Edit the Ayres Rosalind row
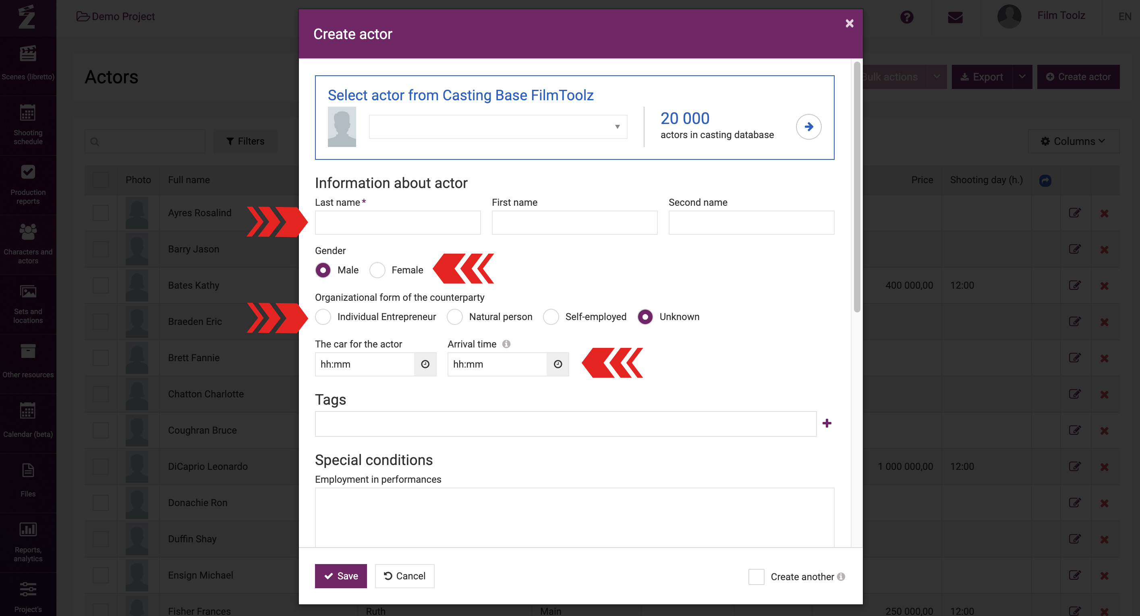 point(1074,213)
